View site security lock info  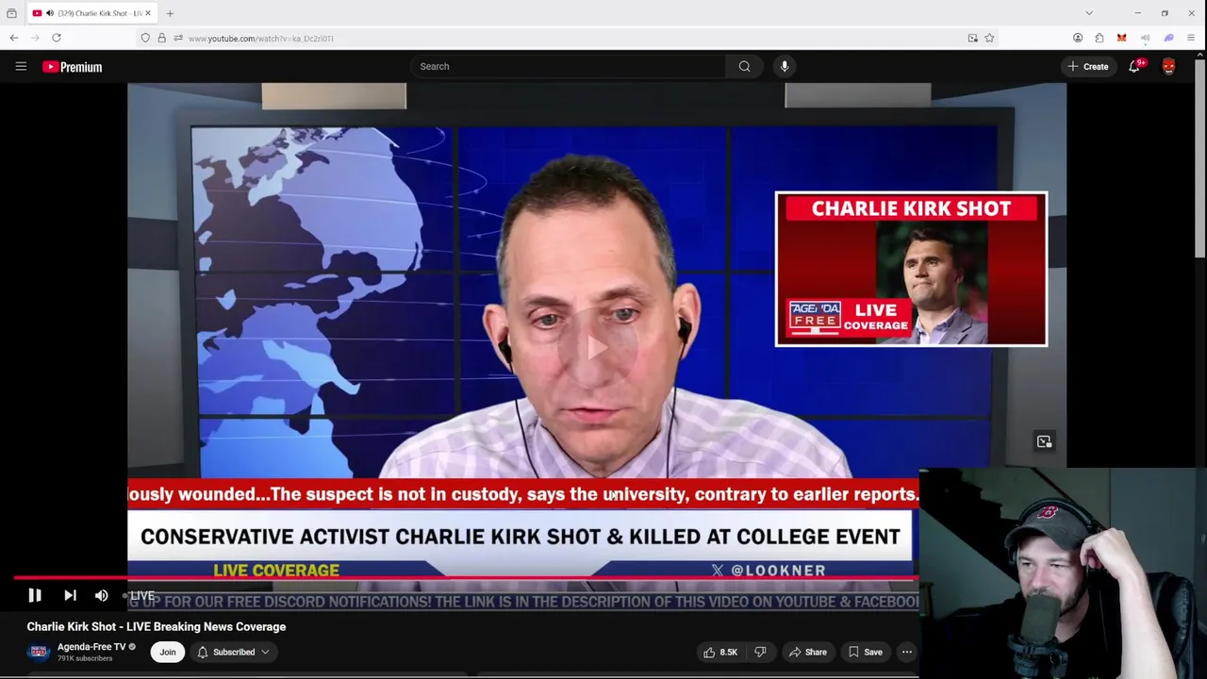click(161, 38)
